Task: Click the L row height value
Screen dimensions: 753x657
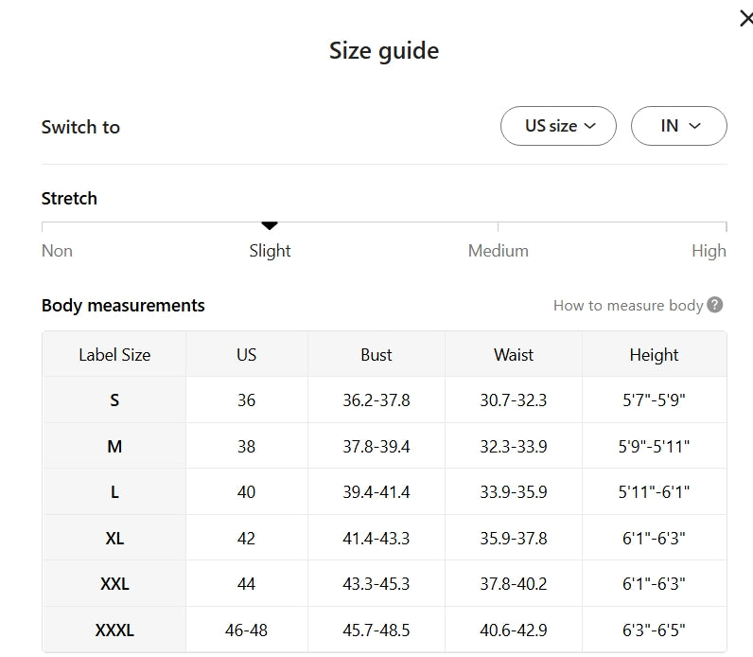Action: pos(654,492)
